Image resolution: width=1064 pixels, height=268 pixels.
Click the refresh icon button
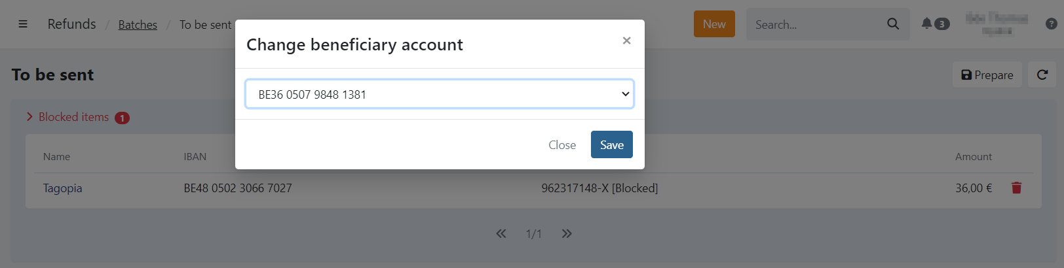(1042, 75)
